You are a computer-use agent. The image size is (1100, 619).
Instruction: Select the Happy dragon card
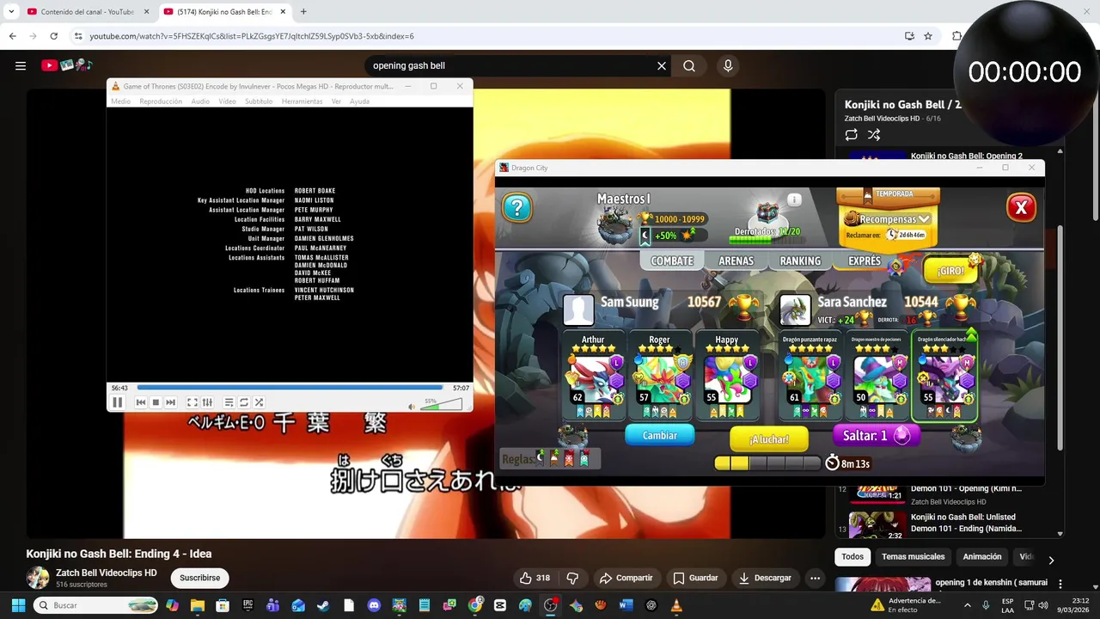(x=726, y=377)
